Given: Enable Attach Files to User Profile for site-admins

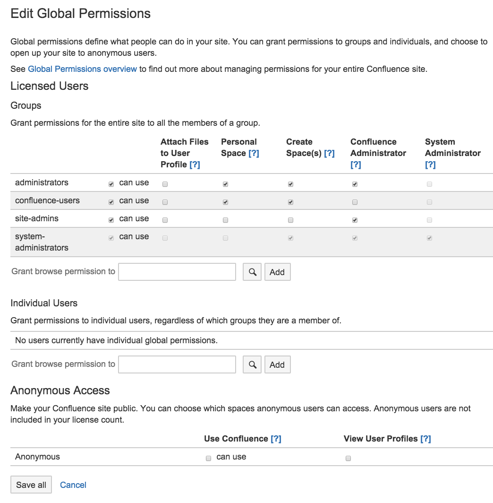Looking at the screenshot, I should (165, 220).
